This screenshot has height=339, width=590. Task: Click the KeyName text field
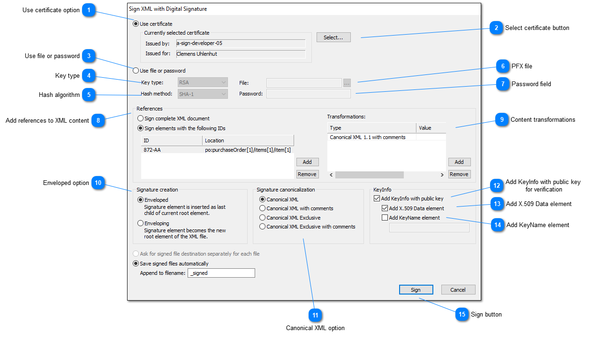pyautogui.click(x=429, y=228)
